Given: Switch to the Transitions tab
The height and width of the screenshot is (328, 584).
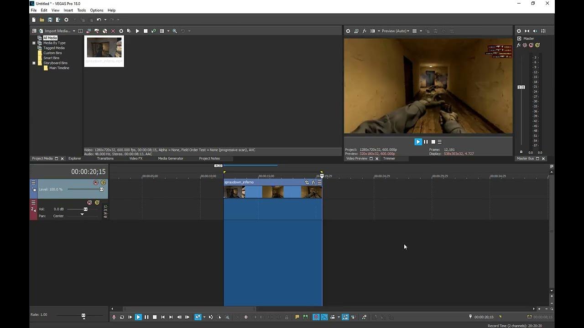Looking at the screenshot, I should pos(105,159).
